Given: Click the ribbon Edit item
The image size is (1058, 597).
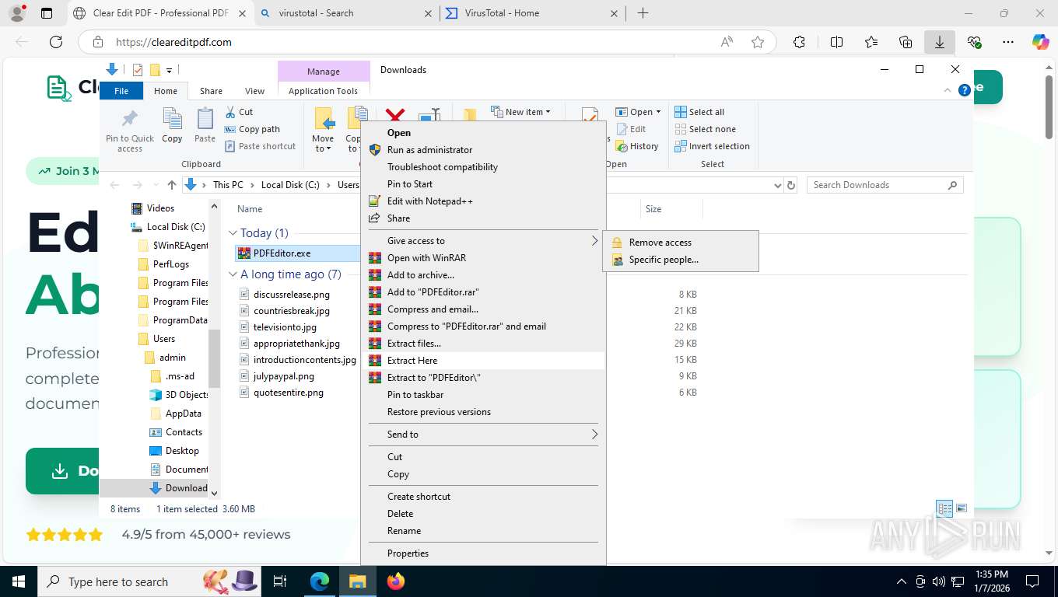Looking at the screenshot, I should tap(631, 129).
